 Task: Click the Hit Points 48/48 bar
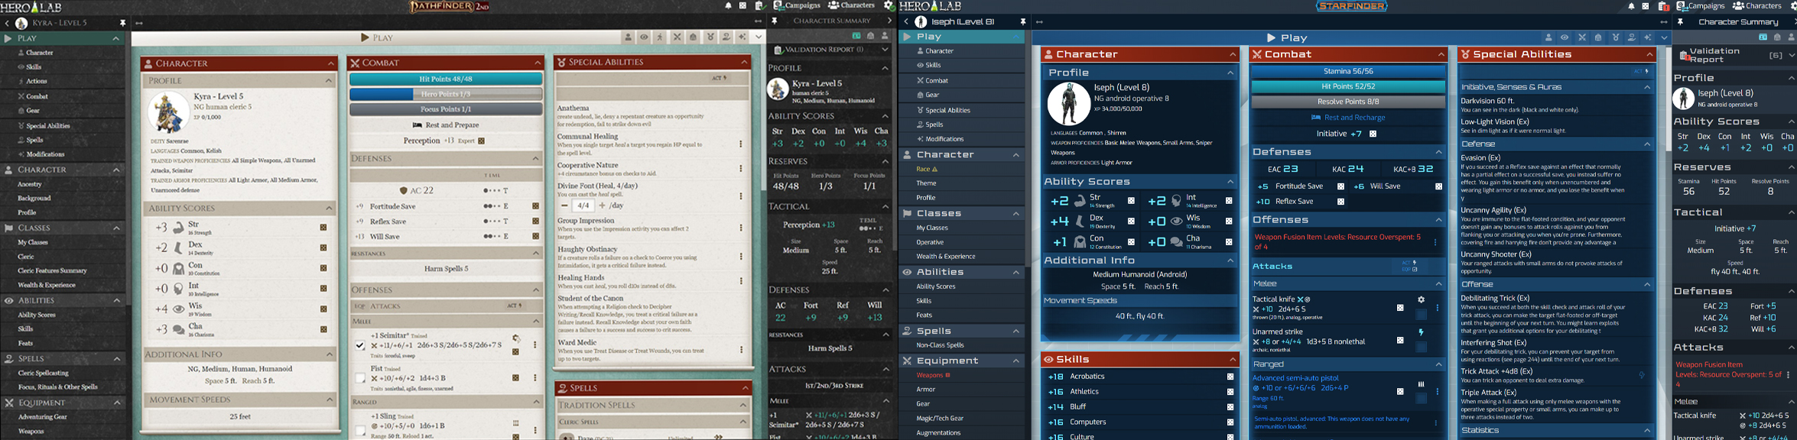click(446, 79)
